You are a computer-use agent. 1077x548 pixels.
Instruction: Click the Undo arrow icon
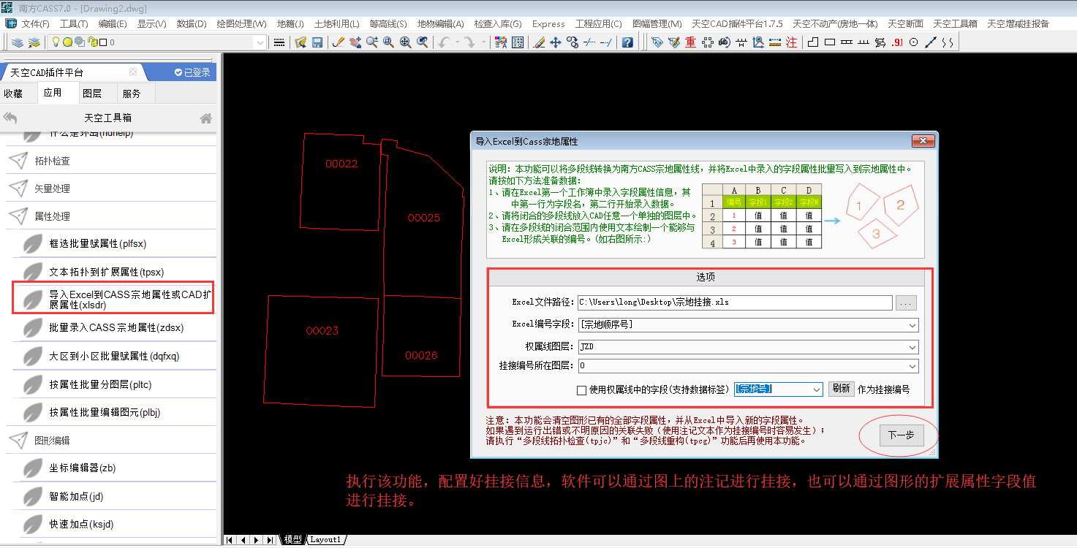(444, 42)
